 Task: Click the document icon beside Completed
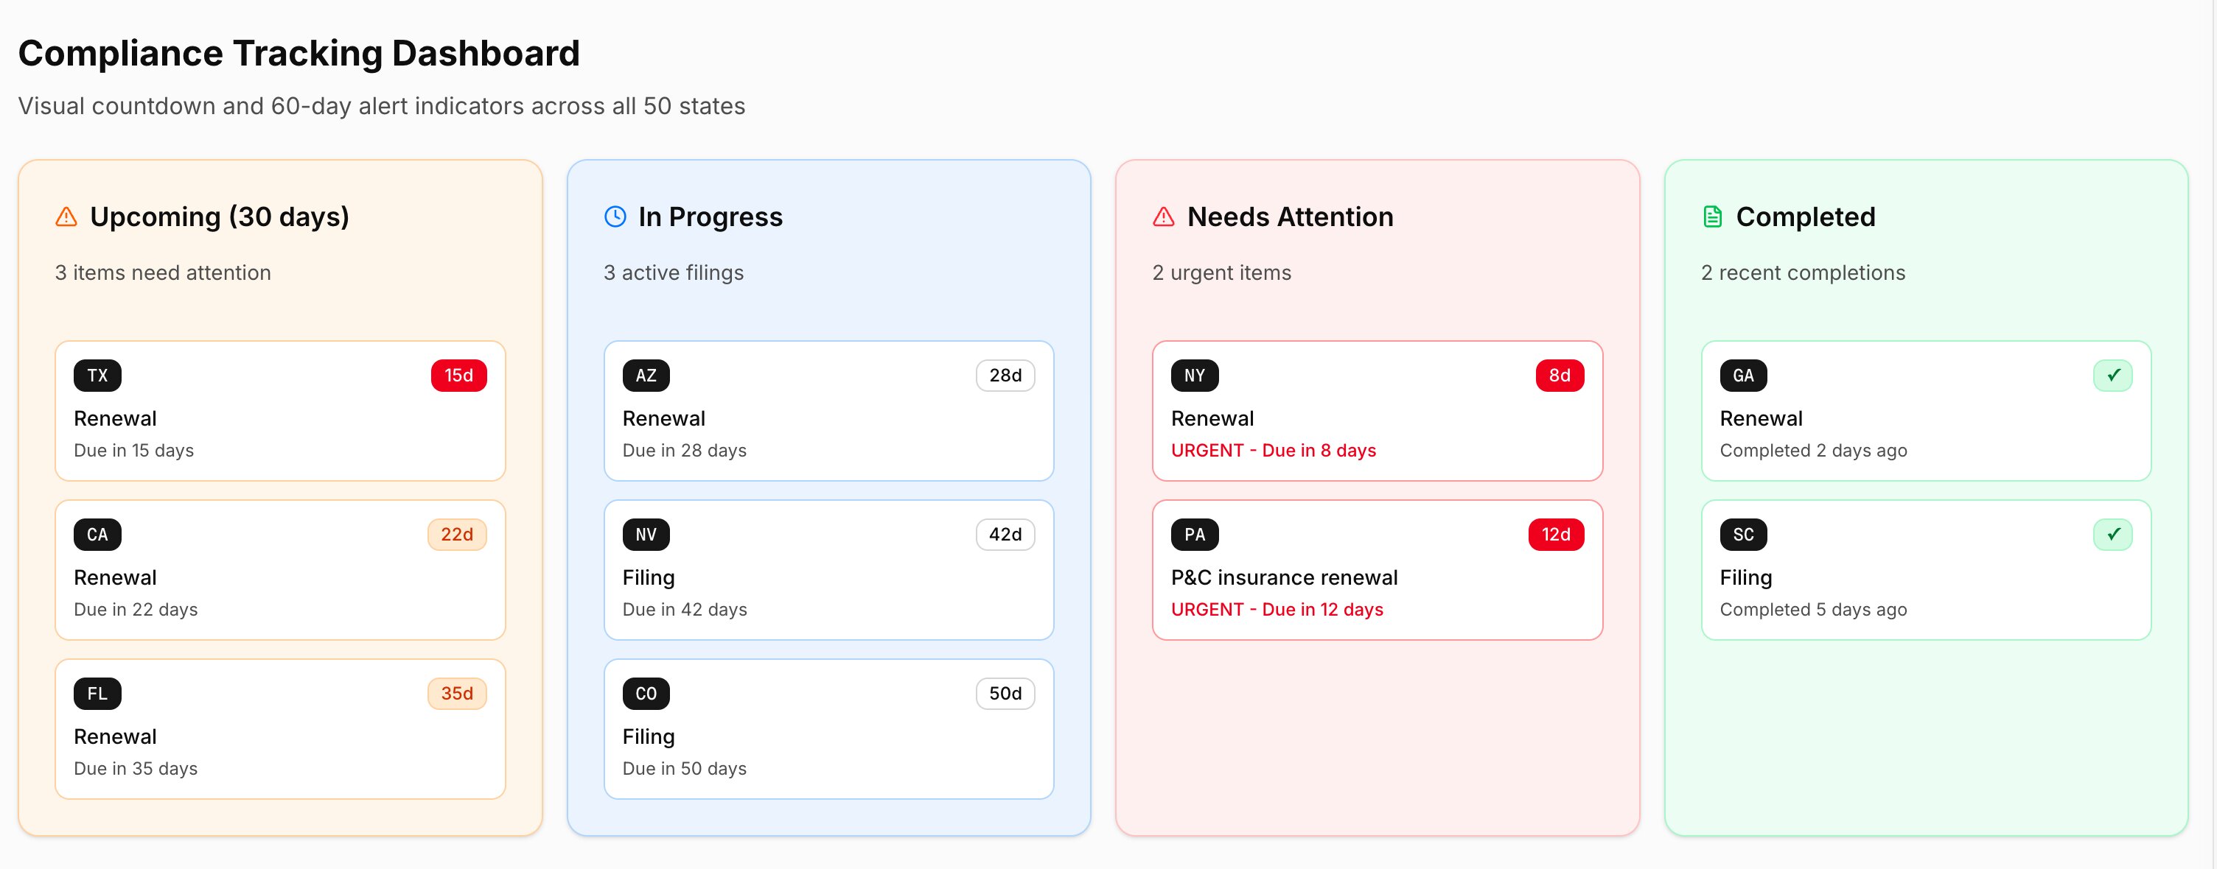coord(1712,217)
